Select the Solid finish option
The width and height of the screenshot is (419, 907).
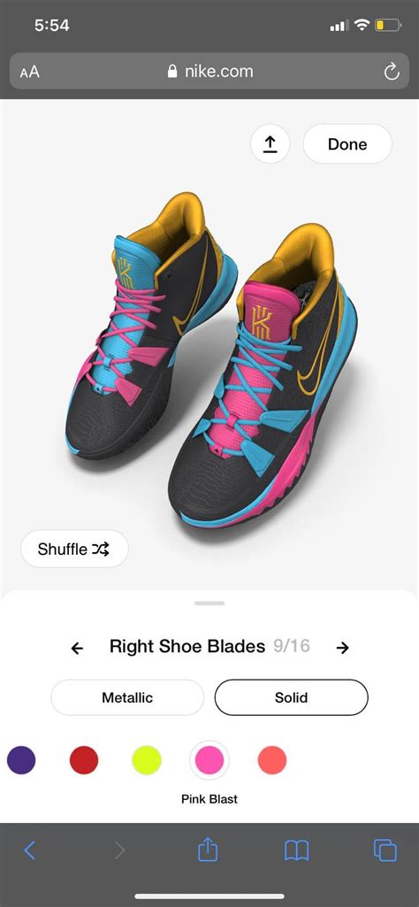[x=292, y=697]
